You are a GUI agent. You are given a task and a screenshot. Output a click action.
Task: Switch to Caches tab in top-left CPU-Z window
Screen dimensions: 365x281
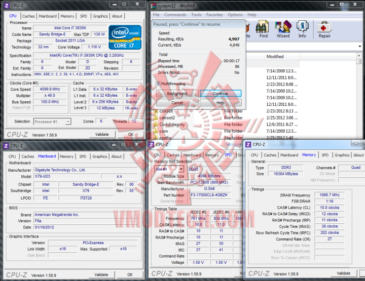click(x=28, y=16)
